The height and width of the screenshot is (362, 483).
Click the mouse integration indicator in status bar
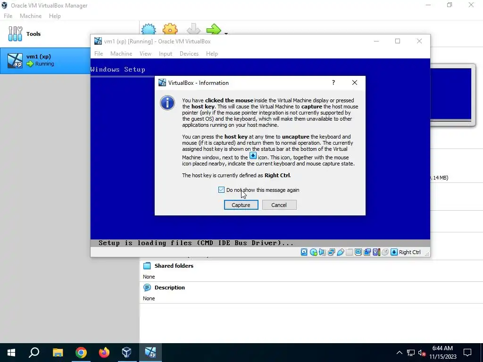pos(385,252)
